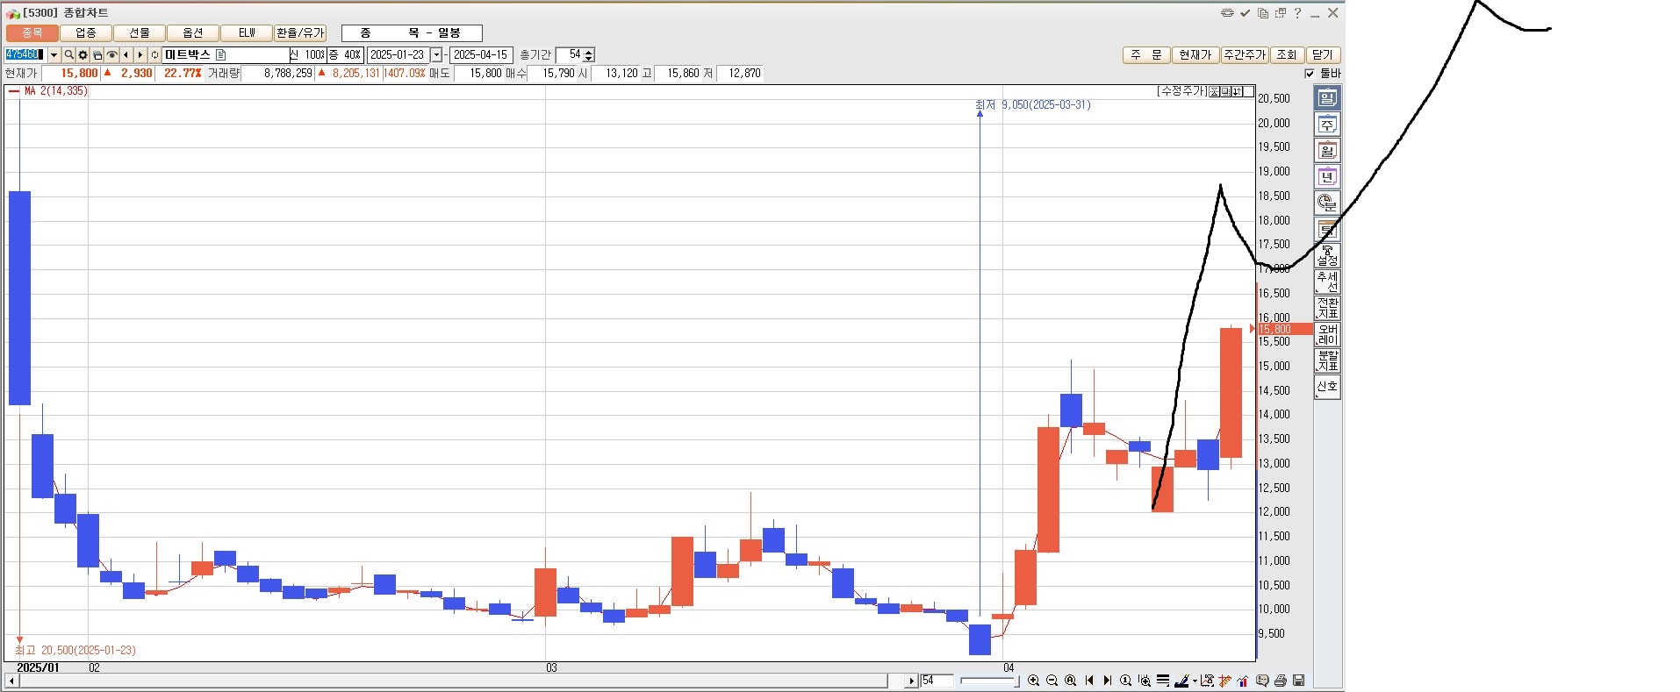Image resolution: width=1680 pixels, height=692 pixels.
Task: Toggle the small checkbox beside 수정주가
Action: pos(1248,91)
